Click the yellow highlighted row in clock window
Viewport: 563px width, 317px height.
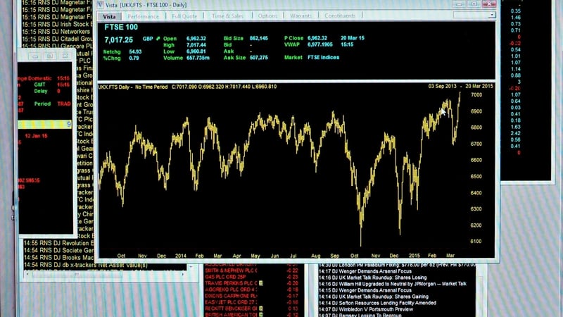pos(45,125)
